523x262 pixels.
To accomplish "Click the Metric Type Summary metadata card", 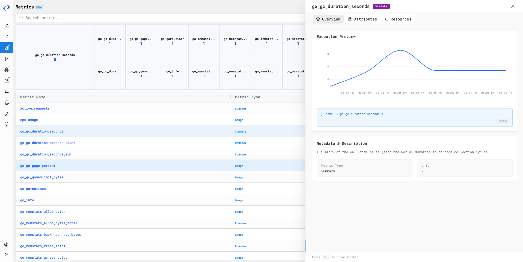I will click(364, 168).
